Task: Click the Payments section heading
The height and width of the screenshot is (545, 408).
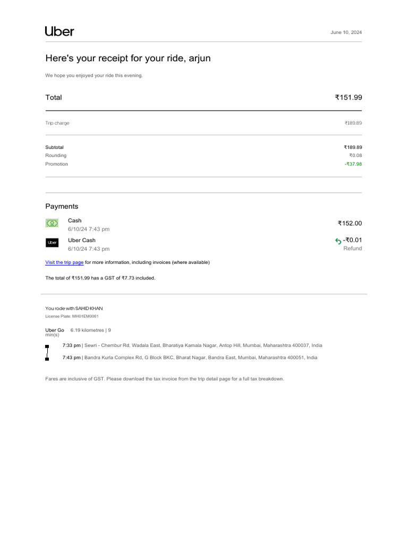Action: pos(62,207)
